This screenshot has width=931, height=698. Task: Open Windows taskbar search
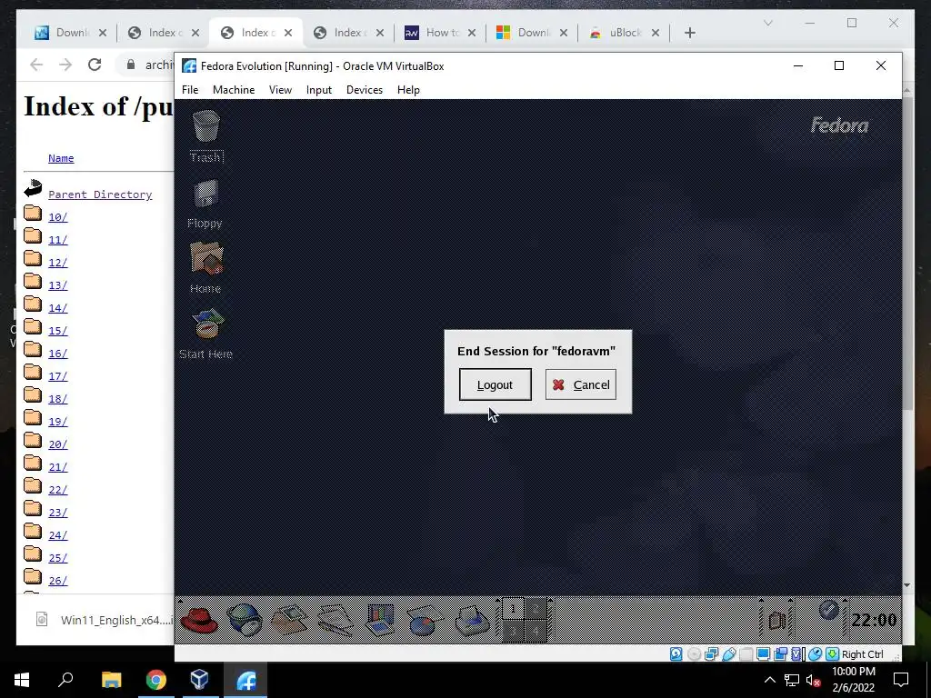(x=65, y=680)
